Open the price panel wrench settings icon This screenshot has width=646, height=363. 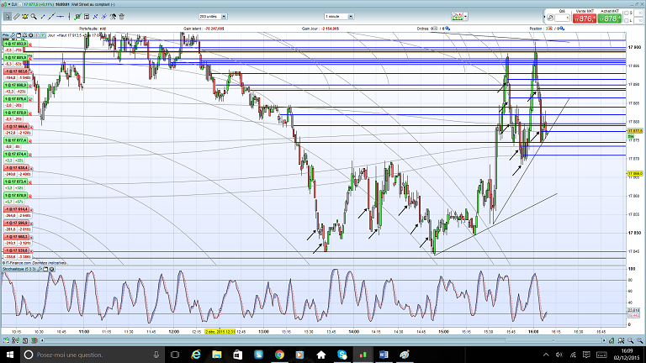[13, 35]
